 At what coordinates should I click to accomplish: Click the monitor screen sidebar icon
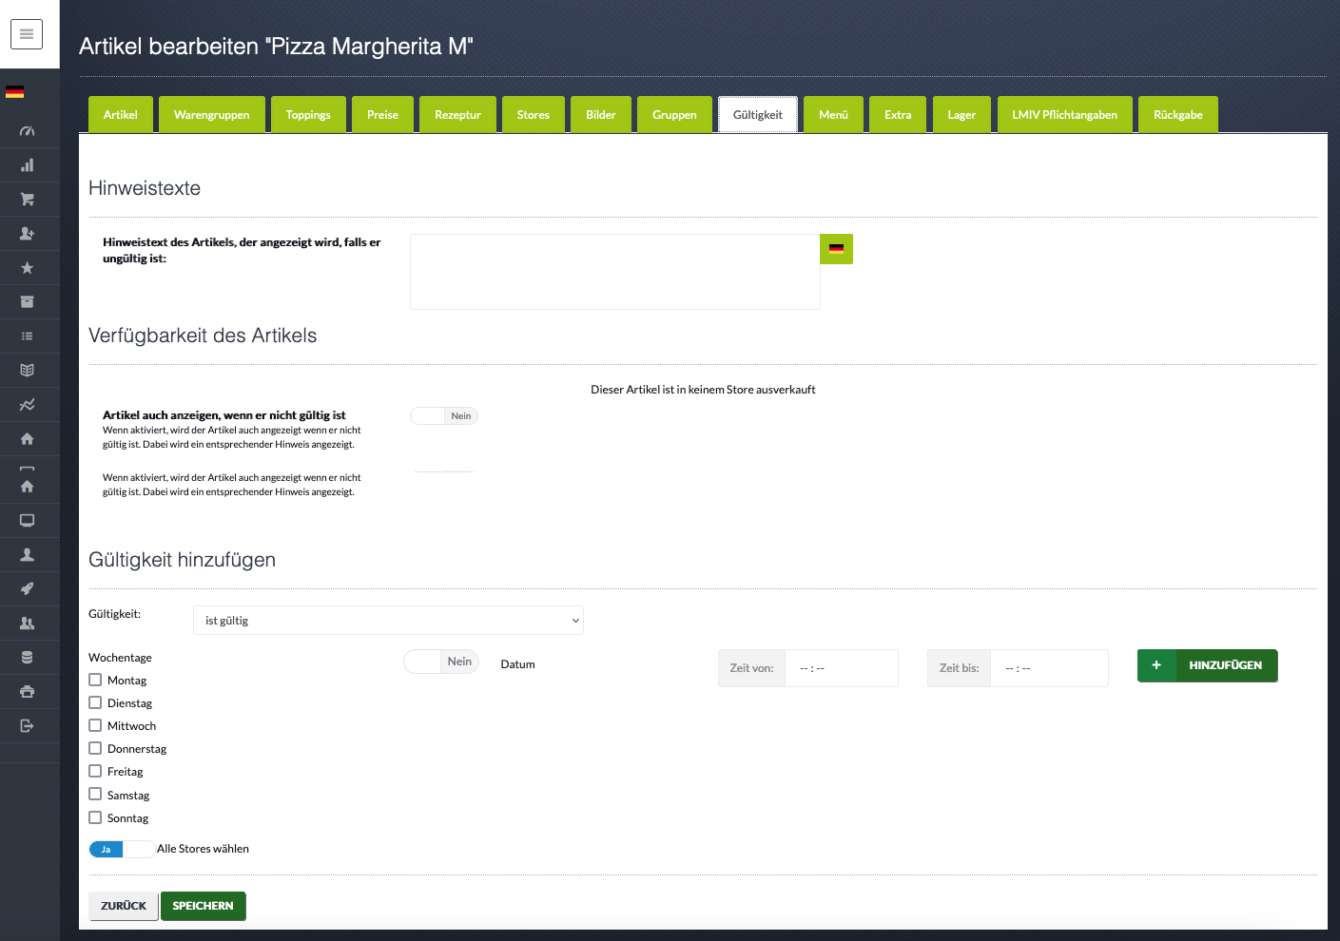tap(27, 521)
